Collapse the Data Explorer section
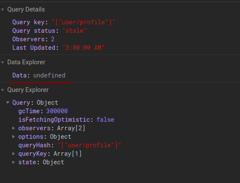The image size is (240, 183). pyautogui.click(x=3, y=63)
